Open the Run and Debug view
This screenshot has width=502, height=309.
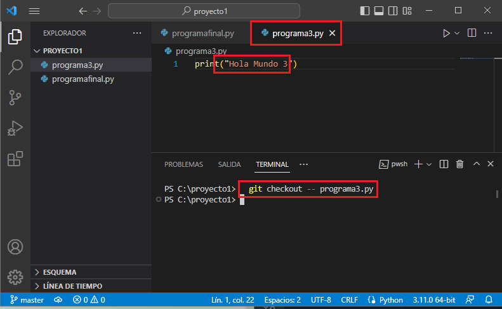coord(15,128)
